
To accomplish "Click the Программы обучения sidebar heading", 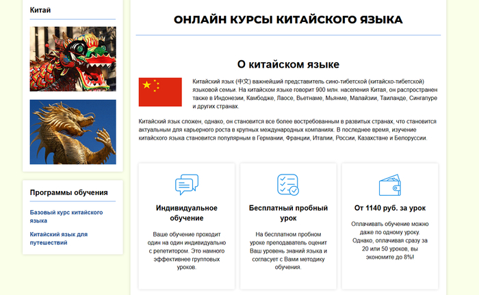I will tap(68, 192).
